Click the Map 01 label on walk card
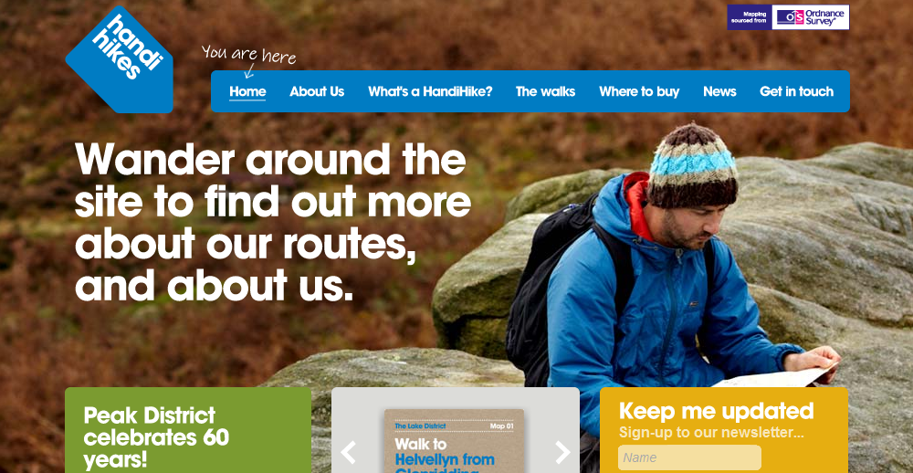Image resolution: width=913 pixels, height=473 pixels. (502, 426)
